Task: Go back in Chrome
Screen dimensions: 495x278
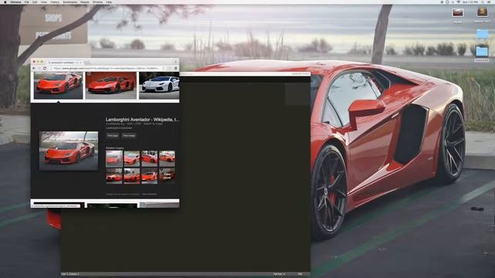Action: tap(34, 68)
